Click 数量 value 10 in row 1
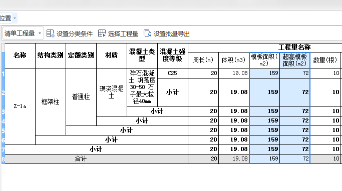The height and width of the screenshot is (191, 342). click(x=325, y=73)
